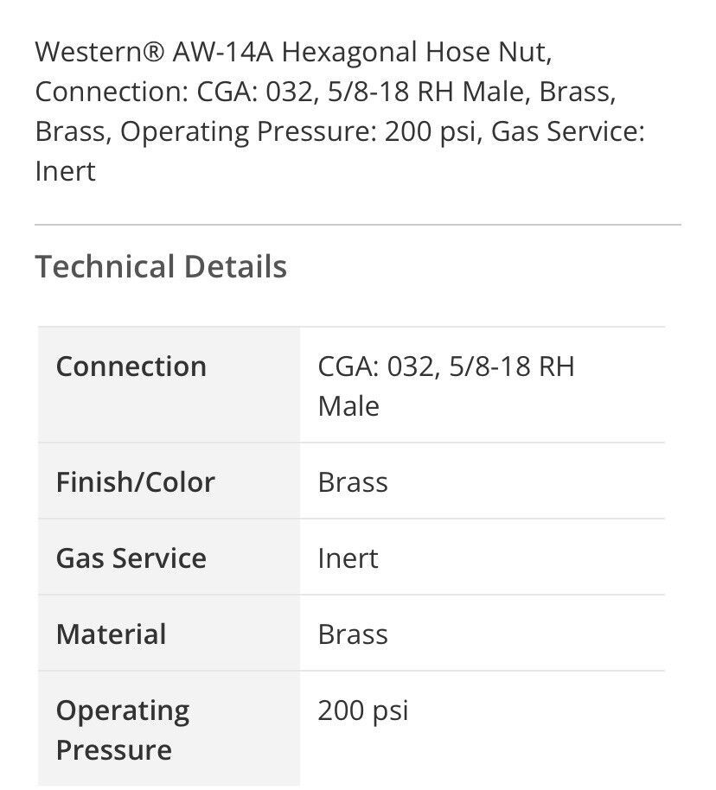Select the Operating Pressure row label

tap(123, 730)
